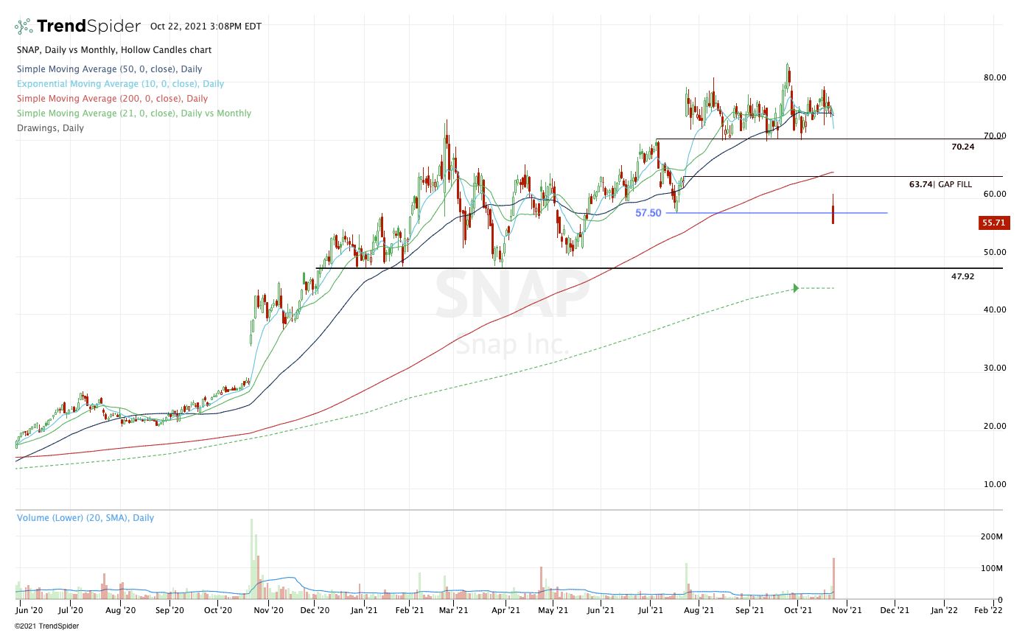Click the 70.24 level label

point(963,147)
